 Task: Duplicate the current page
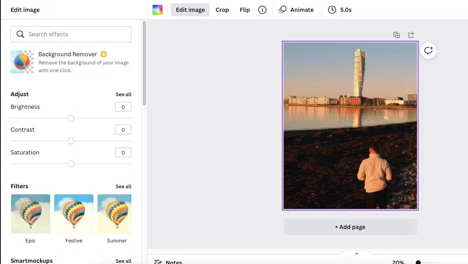pyautogui.click(x=396, y=35)
